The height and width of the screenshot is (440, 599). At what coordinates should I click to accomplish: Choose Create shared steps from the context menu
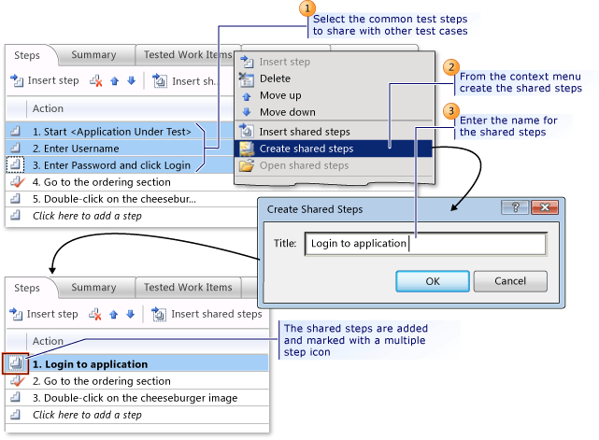(x=306, y=149)
